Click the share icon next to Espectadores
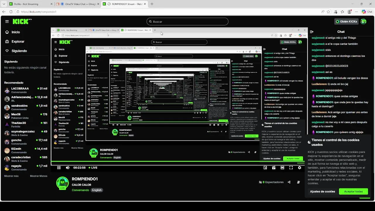Screen dimensions: 375x211 (289, 182)
